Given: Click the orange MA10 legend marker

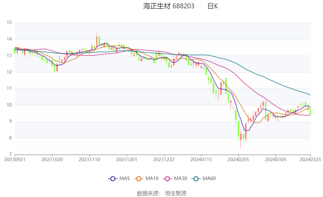Looking at the screenshot, I should click(139, 179).
